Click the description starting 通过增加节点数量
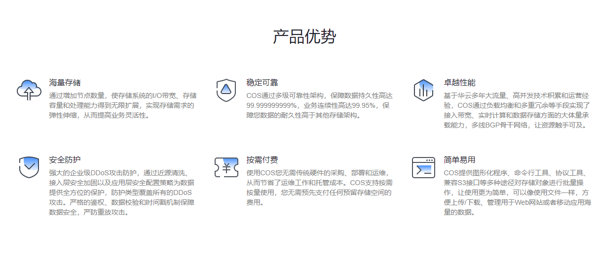The width and height of the screenshot is (597, 254). [123, 105]
